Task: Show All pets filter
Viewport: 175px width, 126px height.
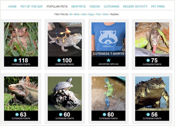Action: point(71,14)
